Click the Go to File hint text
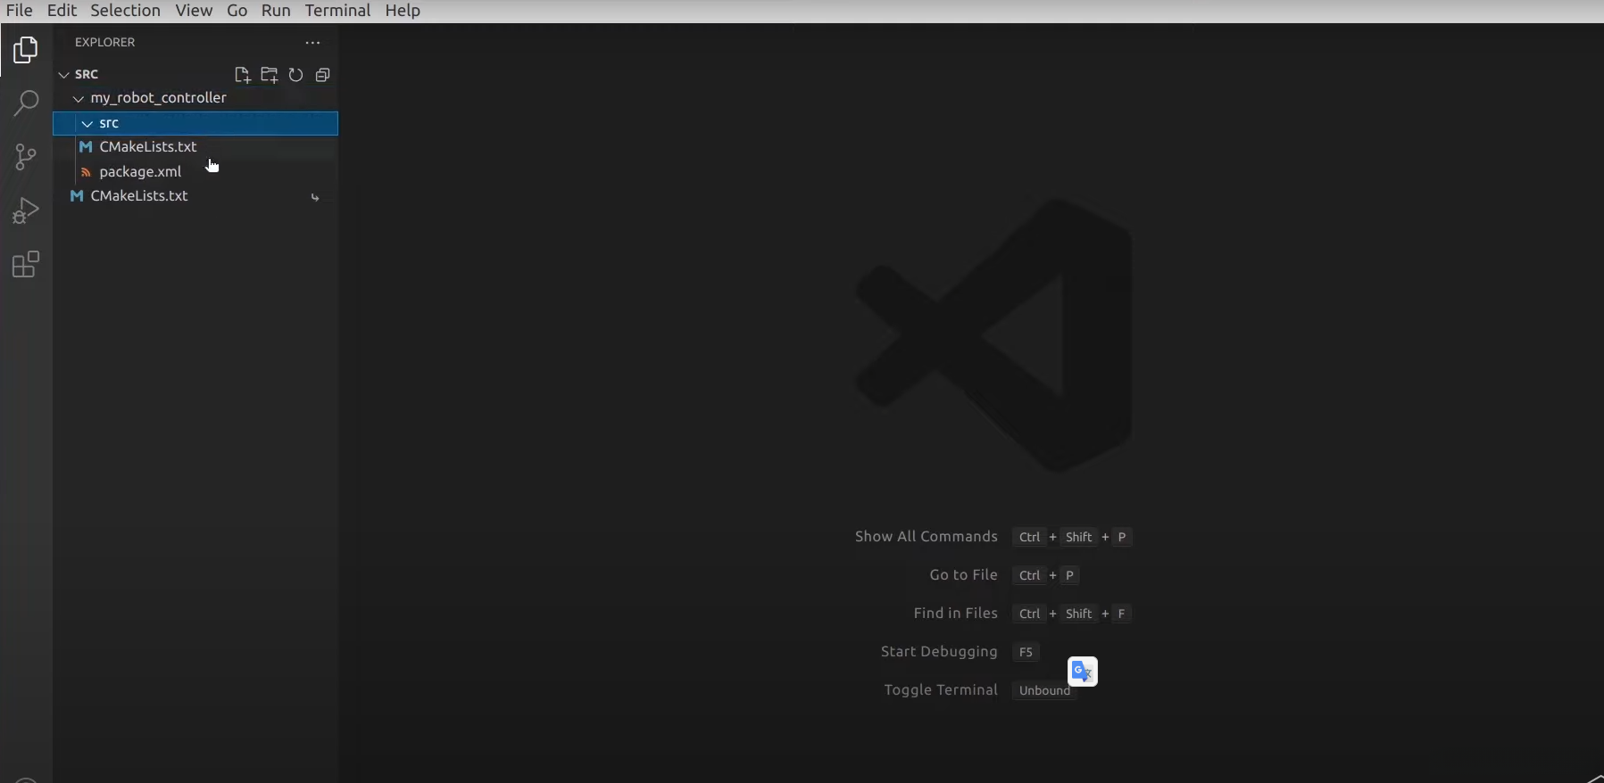The width and height of the screenshot is (1604, 783). [963, 575]
